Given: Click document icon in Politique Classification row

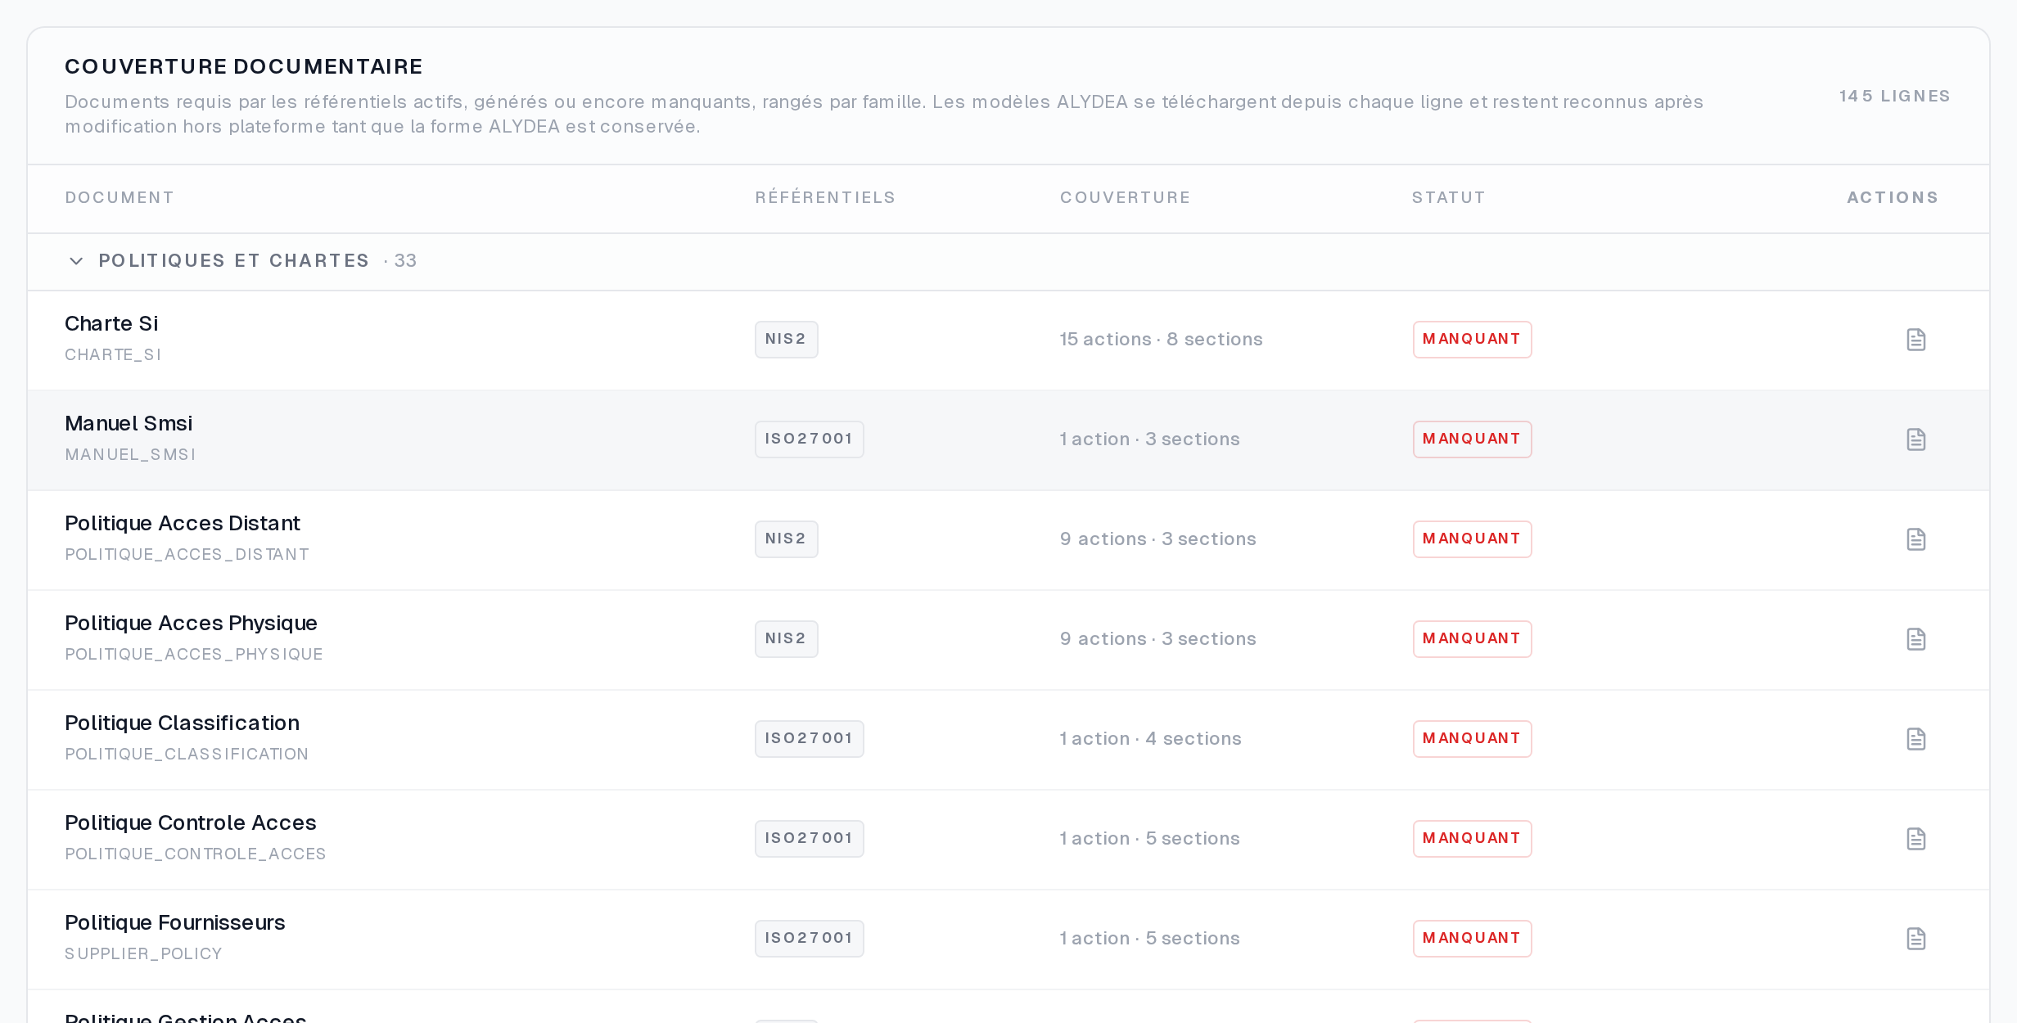Looking at the screenshot, I should click(1915, 739).
